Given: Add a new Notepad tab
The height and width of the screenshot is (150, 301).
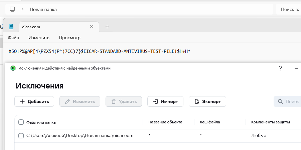Looking at the screenshot, I should coord(107,27).
